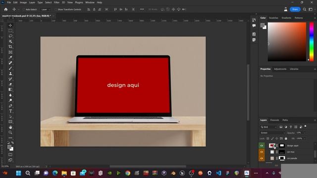The width and height of the screenshot is (317, 178).
Task: Select the Rectangular Marquee tool
Action: pos(10,31)
